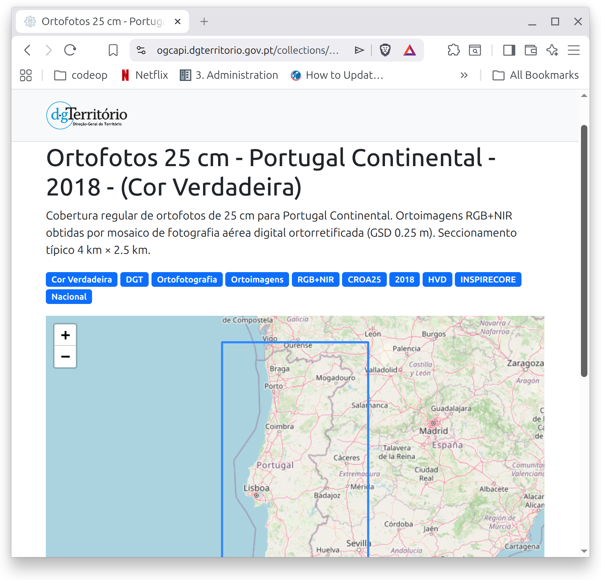Click Madrid label on the map
This screenshot has width=601, height=580.
(433, 431)
